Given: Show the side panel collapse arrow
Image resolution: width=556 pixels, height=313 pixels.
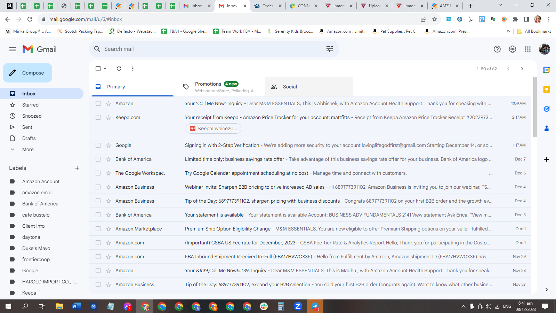Looking at the screenshot, I should pyautogui.click(x=547, y=290).
